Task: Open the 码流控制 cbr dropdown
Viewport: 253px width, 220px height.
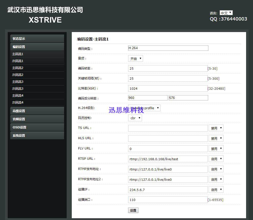Action: pos(135,118)
